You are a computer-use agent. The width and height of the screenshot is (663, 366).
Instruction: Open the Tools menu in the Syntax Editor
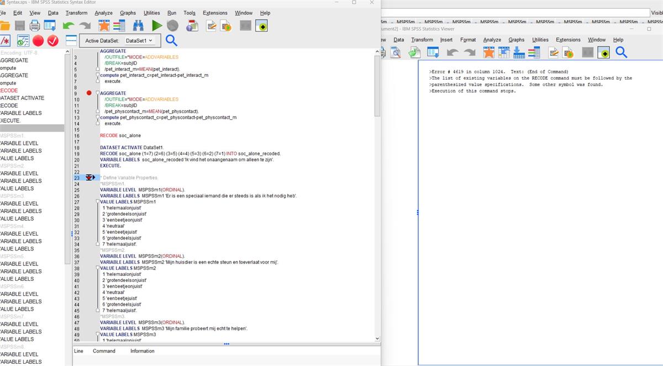tap(190, 13)
